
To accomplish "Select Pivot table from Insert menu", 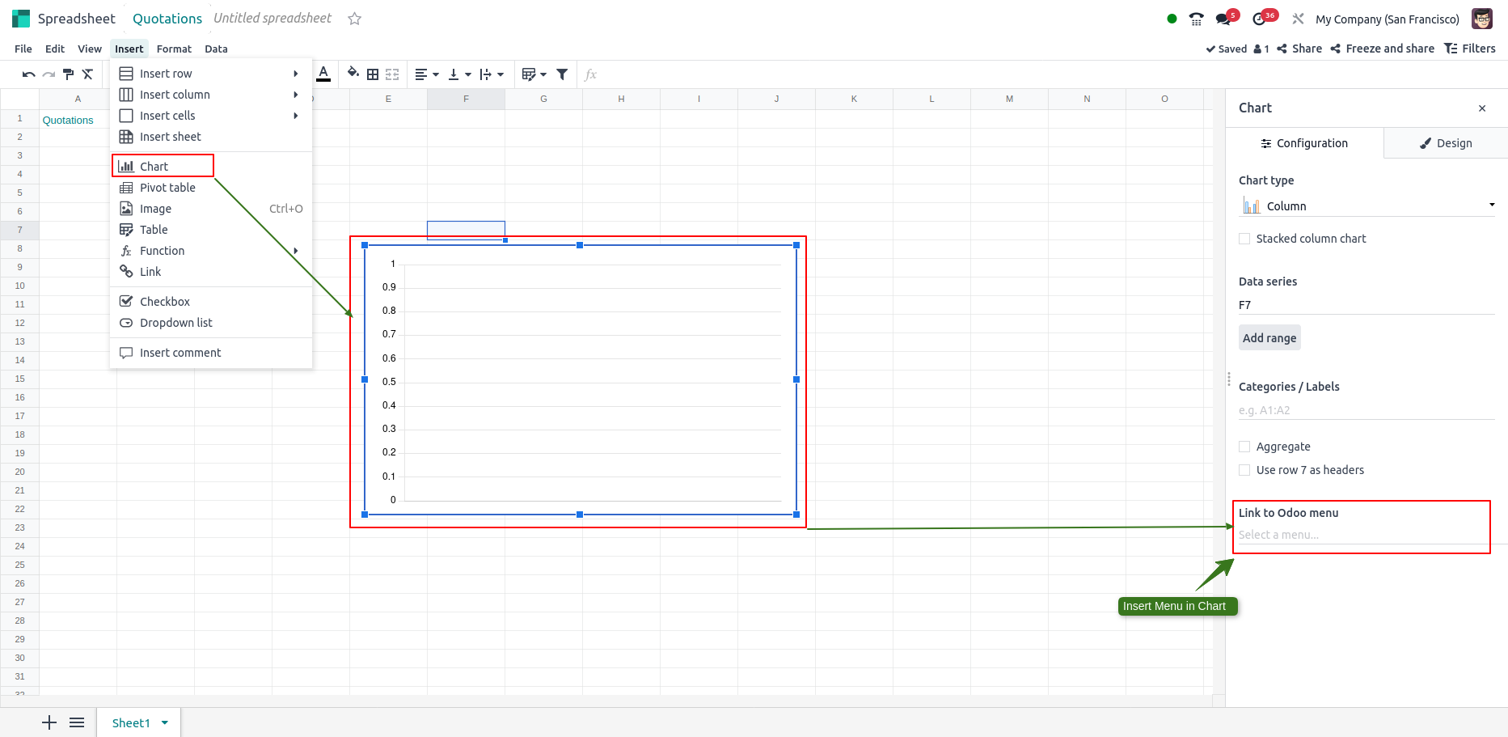I will pos(167,188).
